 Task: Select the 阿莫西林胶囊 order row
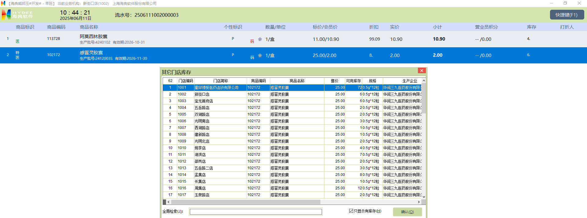[x=293, y=39]
